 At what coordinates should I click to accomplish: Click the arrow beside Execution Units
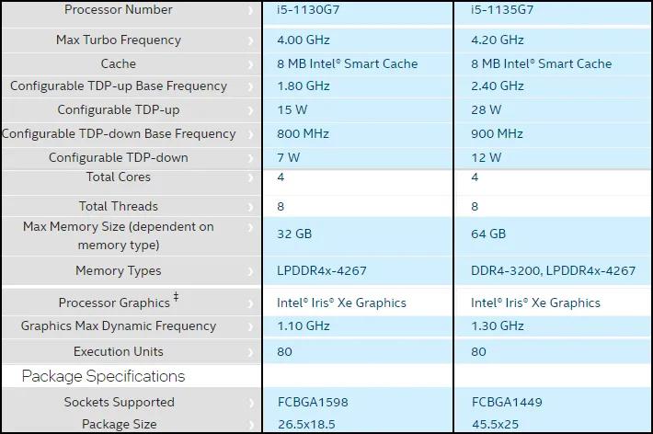coord(251,352)
